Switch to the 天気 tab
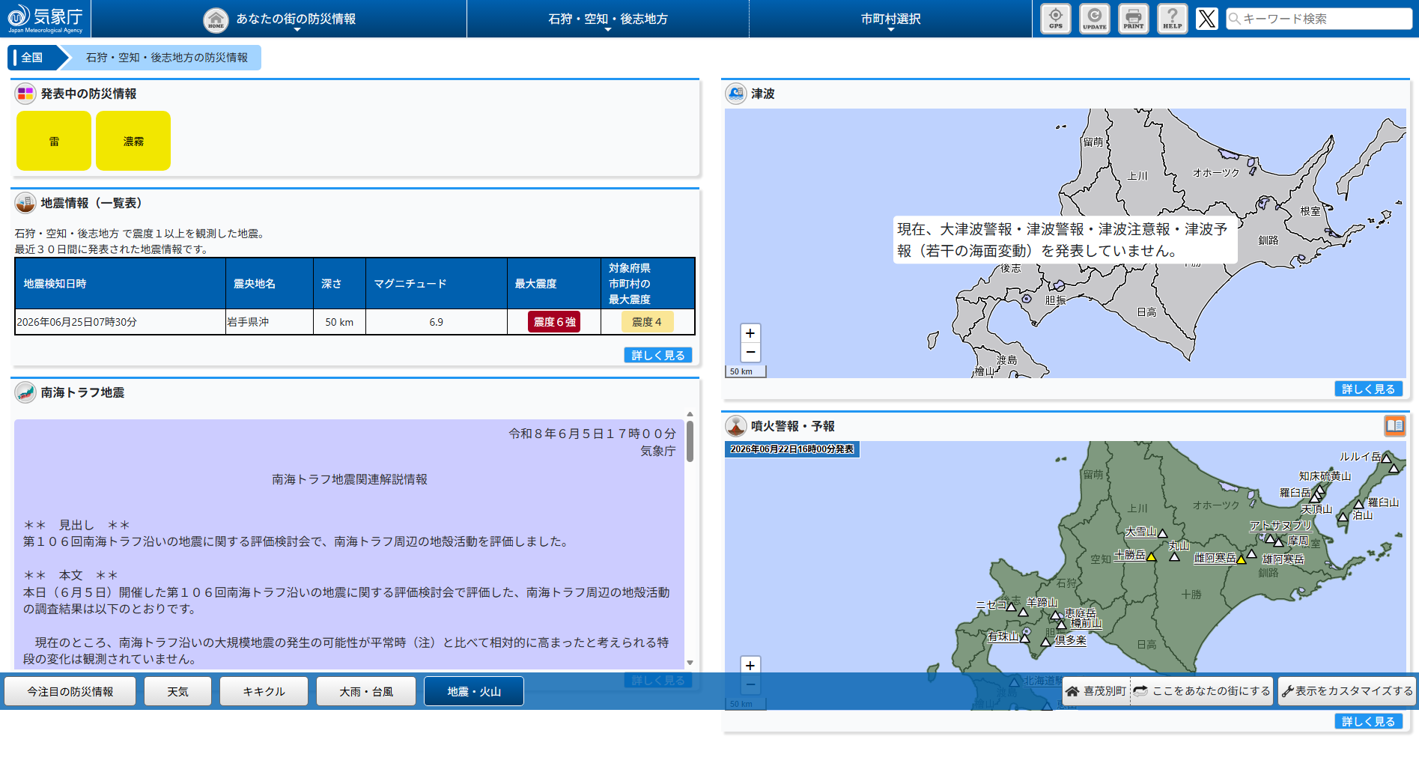The height and width of the screenshot is (784, 1419). tap(177, 691)
